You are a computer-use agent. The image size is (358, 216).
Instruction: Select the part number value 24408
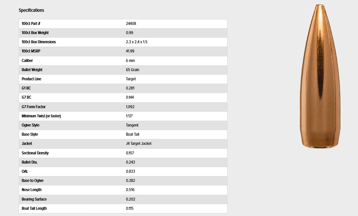[131, 24]
